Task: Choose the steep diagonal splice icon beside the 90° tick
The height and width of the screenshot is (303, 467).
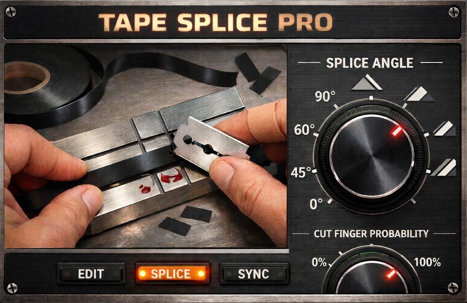Action: (x=419, y=94)
